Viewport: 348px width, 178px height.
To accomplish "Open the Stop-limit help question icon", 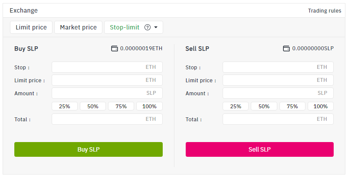I will (148, 27).
